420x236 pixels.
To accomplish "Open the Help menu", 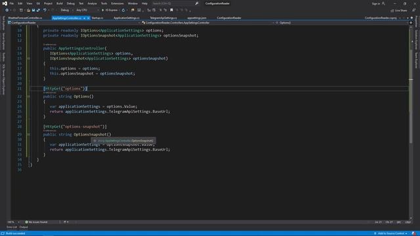I will click(144, 3).
